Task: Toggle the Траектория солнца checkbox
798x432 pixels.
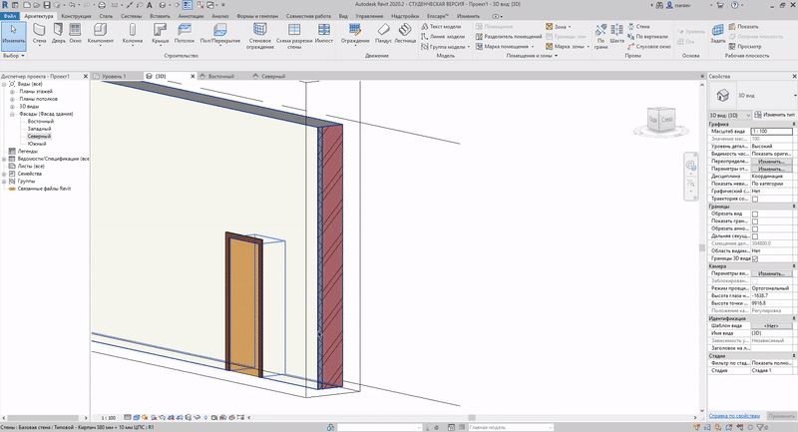Action: tap(755, 199)
